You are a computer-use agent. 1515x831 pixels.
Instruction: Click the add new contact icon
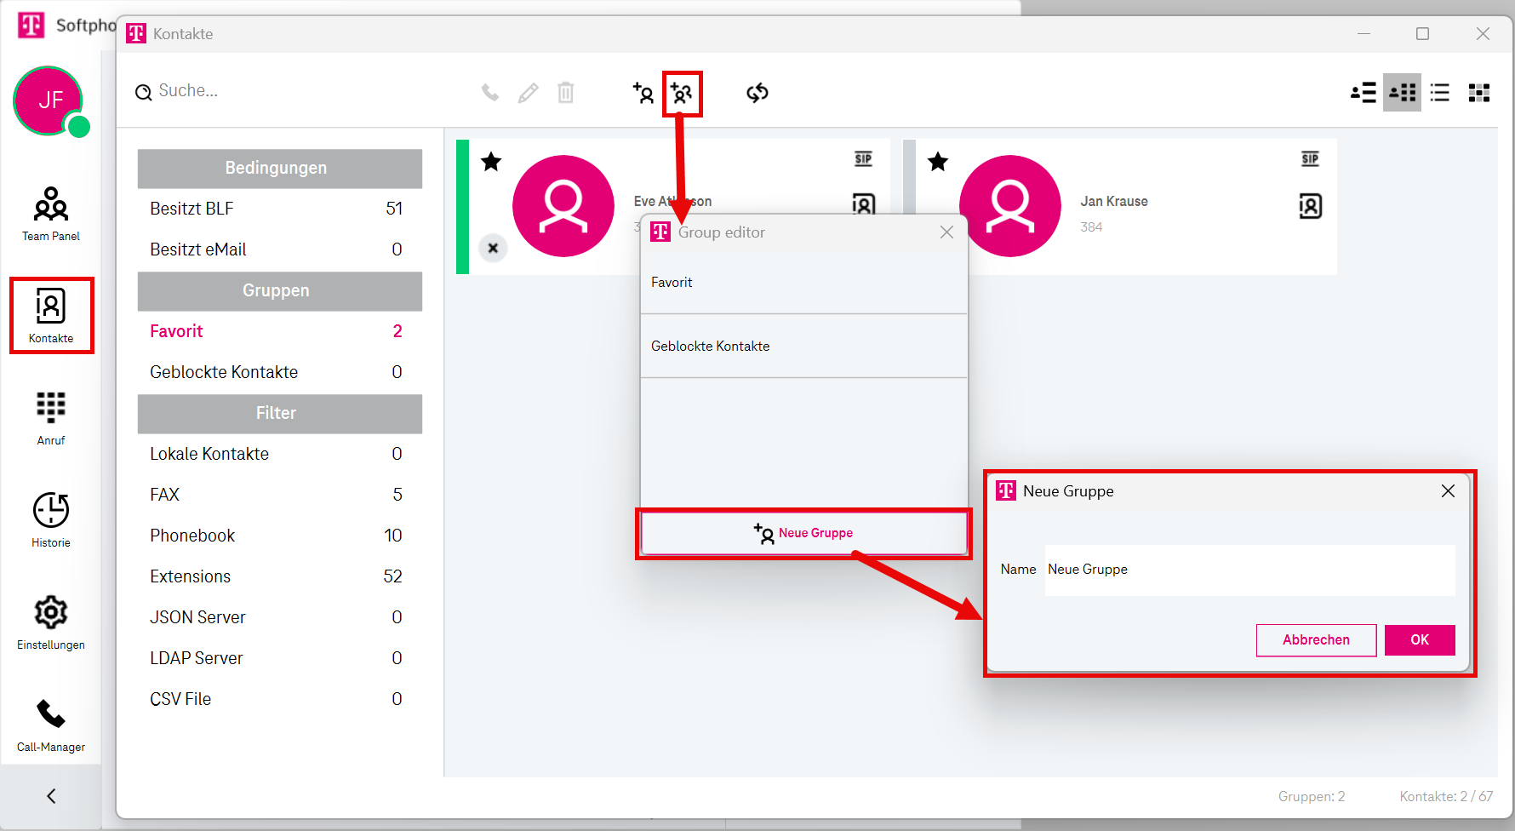643,93
